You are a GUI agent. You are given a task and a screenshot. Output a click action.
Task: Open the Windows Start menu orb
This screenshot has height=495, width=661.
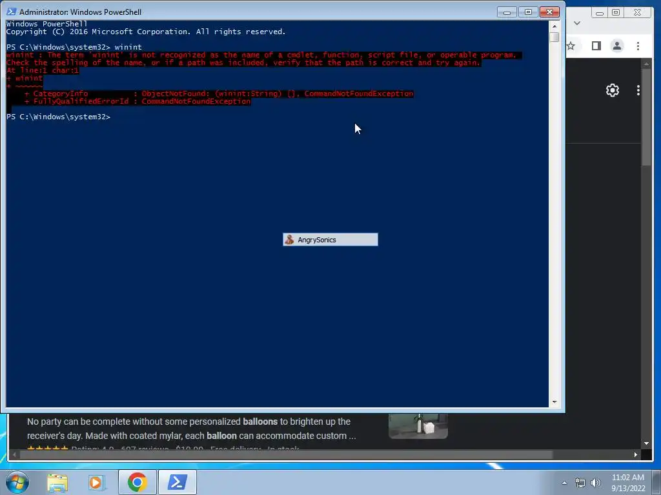pyautogui.click(x=17, y=482)
